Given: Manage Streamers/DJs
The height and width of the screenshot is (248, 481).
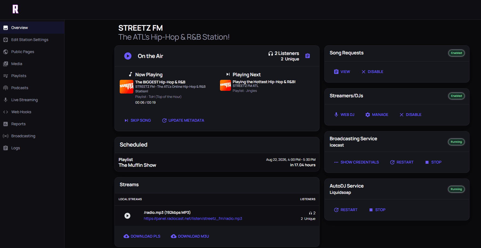Looking at the screenshot, I should (377, 115).
